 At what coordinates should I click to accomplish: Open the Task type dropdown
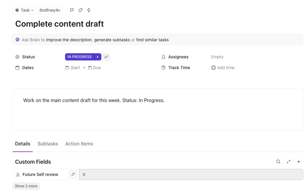(25, 10)
